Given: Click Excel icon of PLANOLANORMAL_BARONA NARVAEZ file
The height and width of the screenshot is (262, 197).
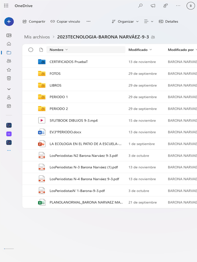Looking at the screenshot, I should [x=42, y=202].
